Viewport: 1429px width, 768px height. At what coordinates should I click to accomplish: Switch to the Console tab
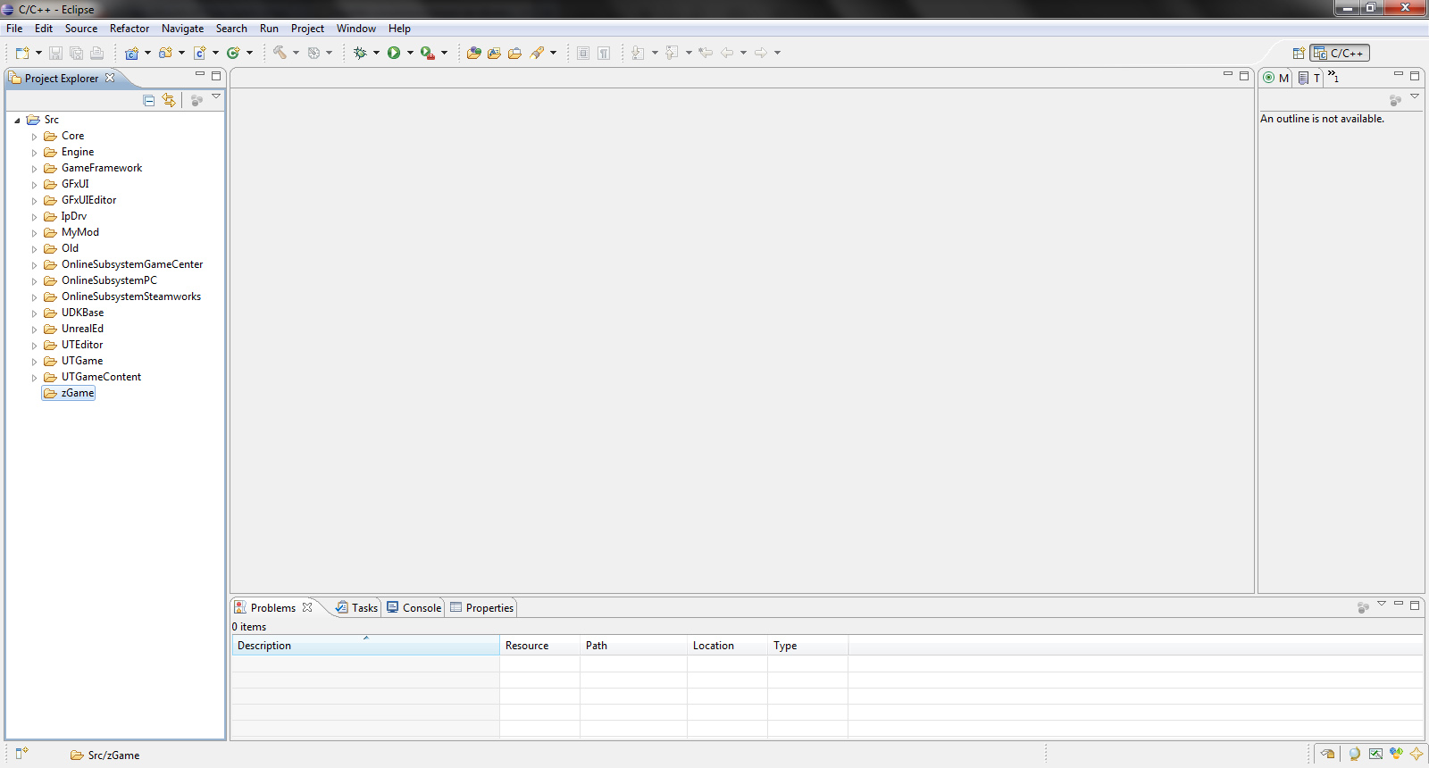(414, 608)
